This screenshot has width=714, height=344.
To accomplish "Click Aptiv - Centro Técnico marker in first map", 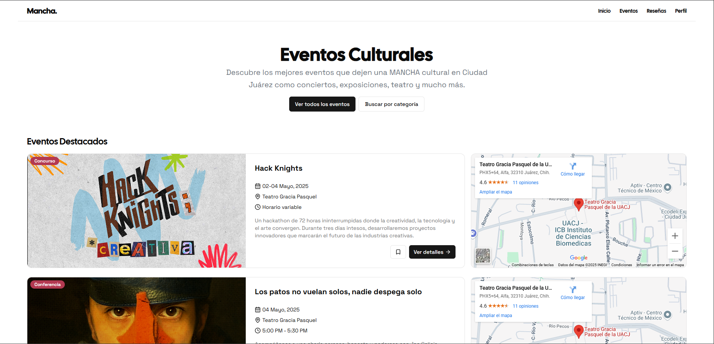I will coord(668,188).
